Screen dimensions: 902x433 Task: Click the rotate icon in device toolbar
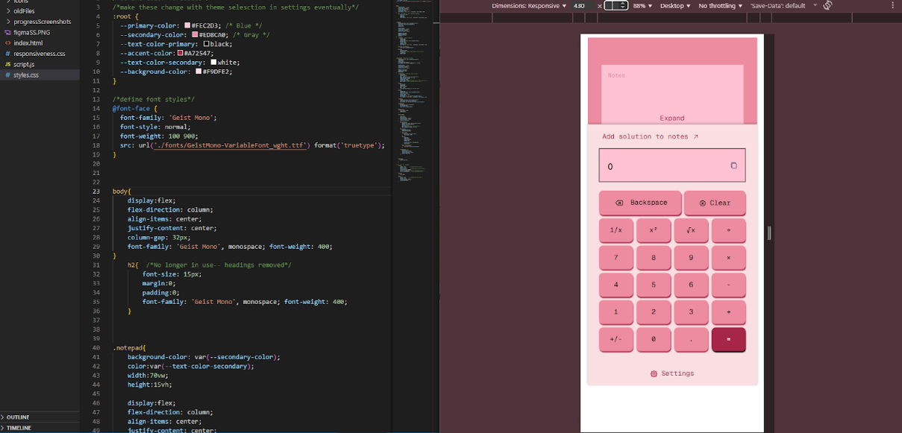[x=827, y=5]
